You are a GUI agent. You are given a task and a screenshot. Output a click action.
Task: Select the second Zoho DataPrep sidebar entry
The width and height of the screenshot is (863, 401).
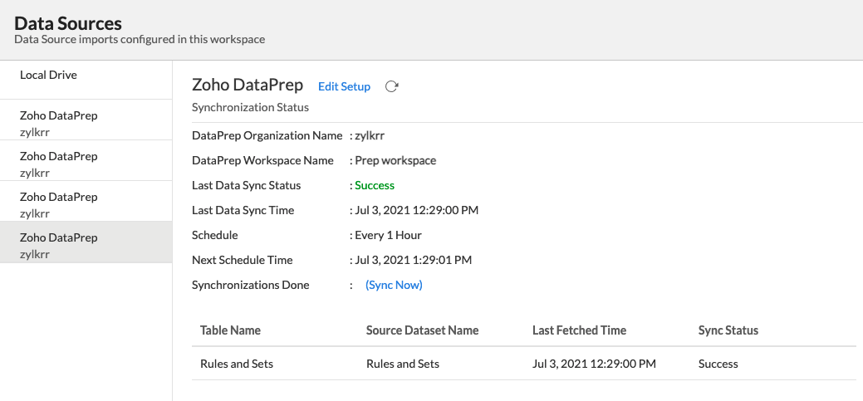58,163
